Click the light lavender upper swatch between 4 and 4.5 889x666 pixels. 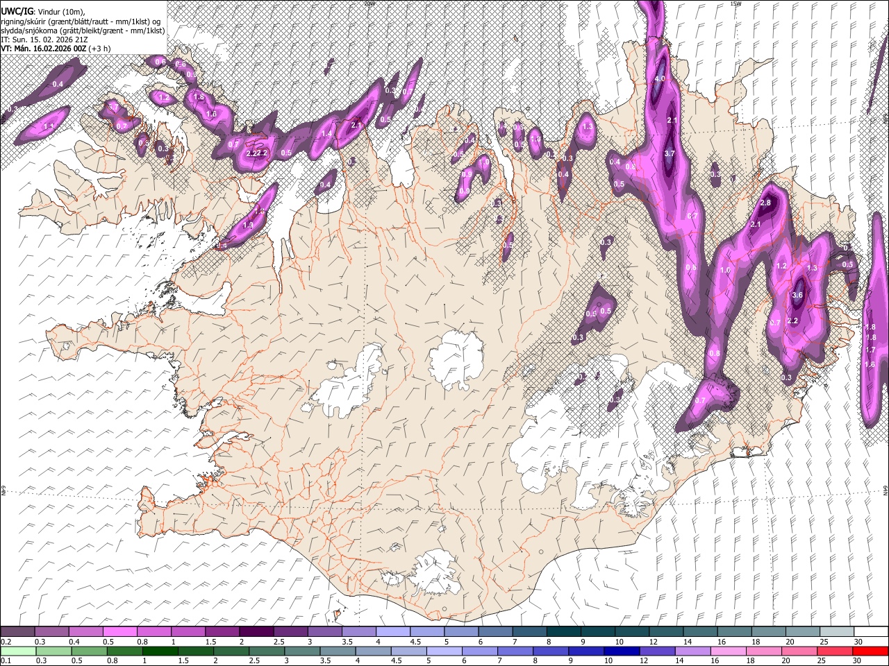click(392, 632)
